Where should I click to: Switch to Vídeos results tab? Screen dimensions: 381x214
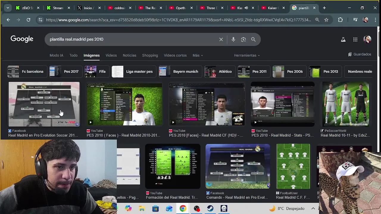tap(111, 55)
